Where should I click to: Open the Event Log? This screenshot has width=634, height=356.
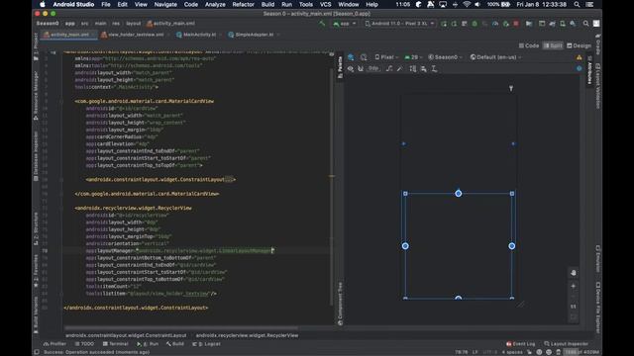click(520, 344)
